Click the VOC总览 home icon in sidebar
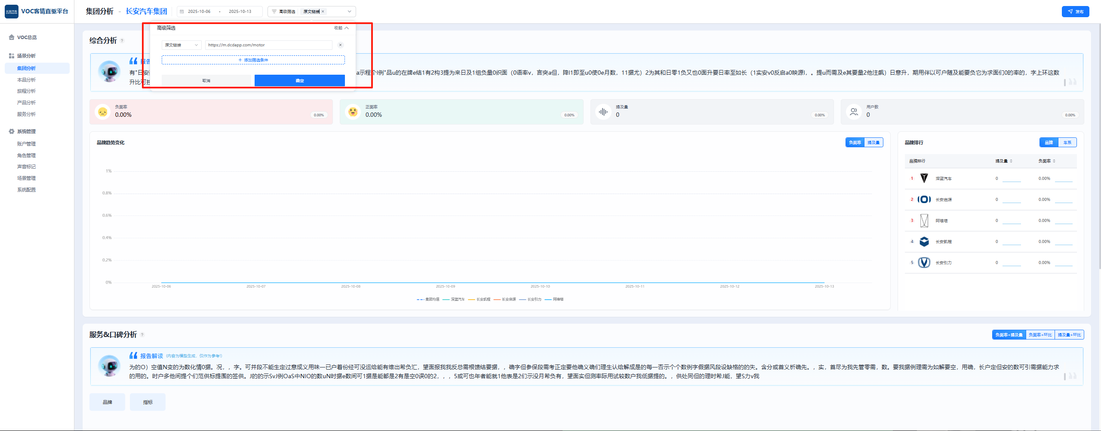The image size is (1101, 431). tap(12, 37)
